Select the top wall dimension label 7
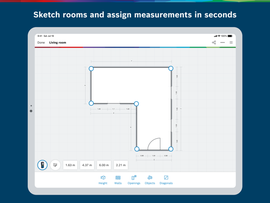This screenshot has height=203, width=270. coord(132,61)
